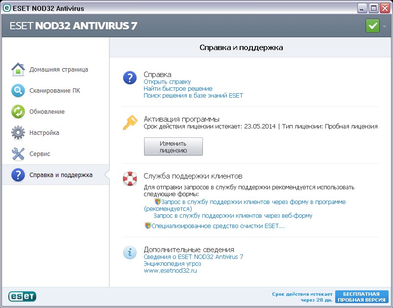Click the Открыть справку link
Image resolution: width=393 pixels, height=308 pixels.
[167, 82]
